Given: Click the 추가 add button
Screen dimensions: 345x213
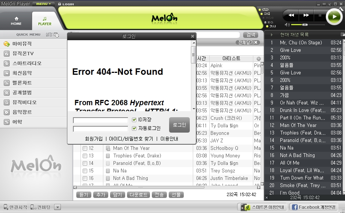Looking at the screenshot, I should [101, 195].
